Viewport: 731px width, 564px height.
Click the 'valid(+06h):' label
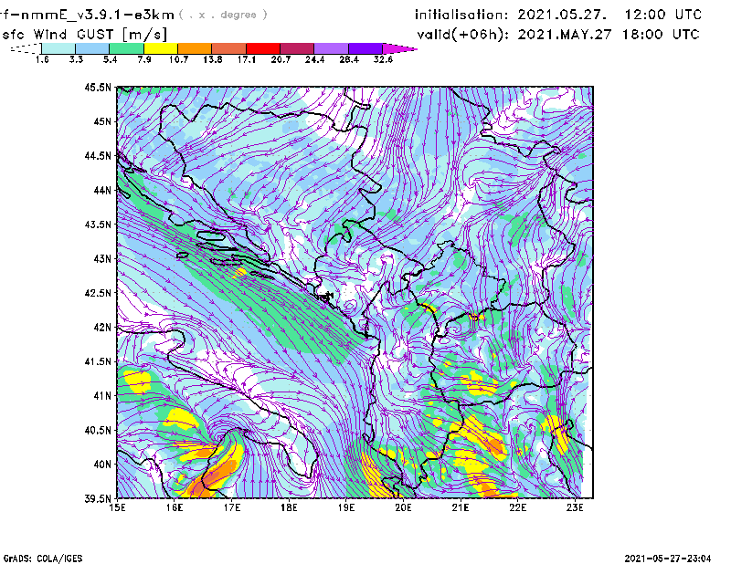[462, 35]
